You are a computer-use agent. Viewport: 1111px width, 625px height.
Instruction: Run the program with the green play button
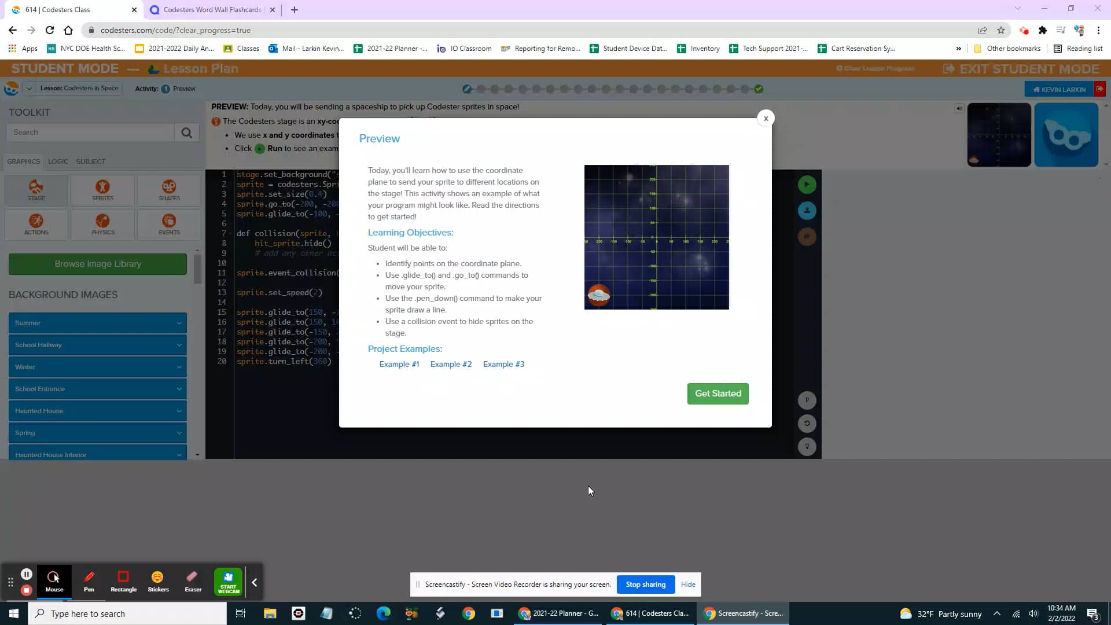click(807, 184)
